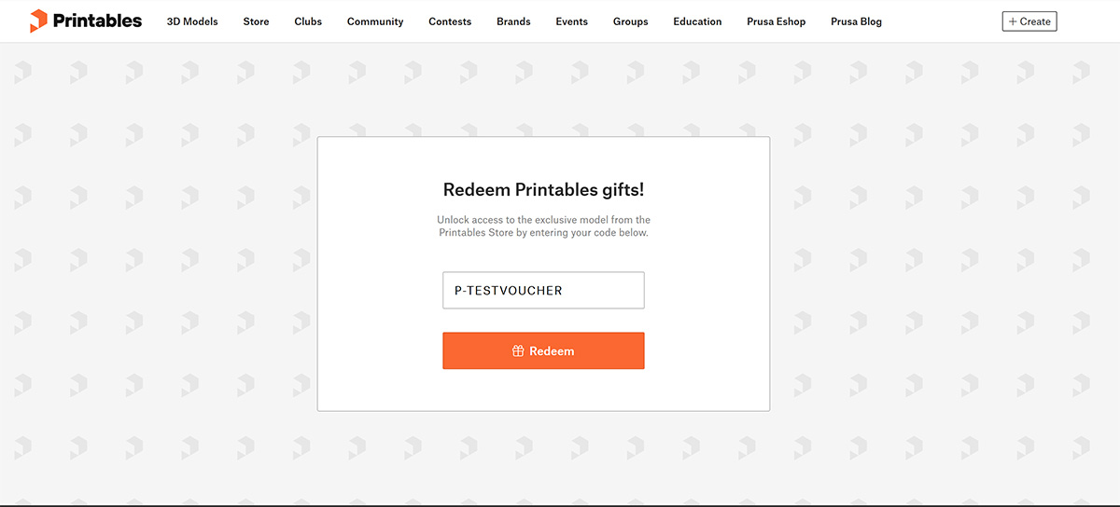
Task: Navigate to Community
Action: pyautogui.click(x=375, y=21)
